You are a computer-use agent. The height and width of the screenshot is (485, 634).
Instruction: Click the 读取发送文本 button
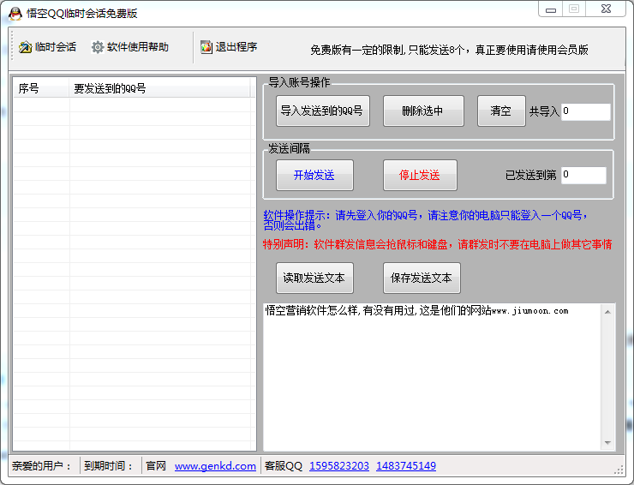point(314,278)
